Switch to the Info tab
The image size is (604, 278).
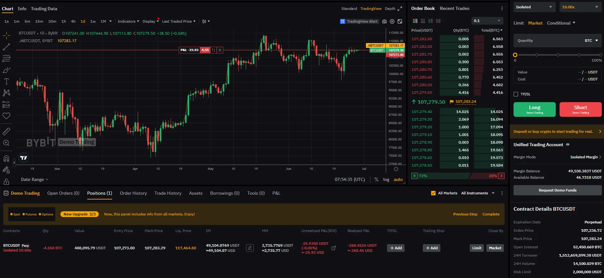point(22,9)
